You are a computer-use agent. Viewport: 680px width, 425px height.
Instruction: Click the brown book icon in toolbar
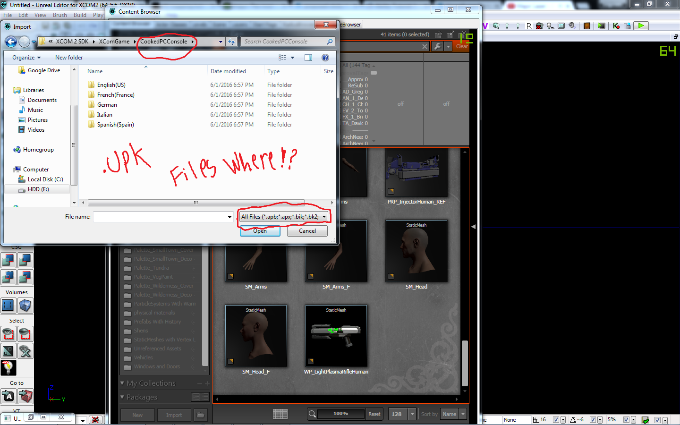(586, 26)
